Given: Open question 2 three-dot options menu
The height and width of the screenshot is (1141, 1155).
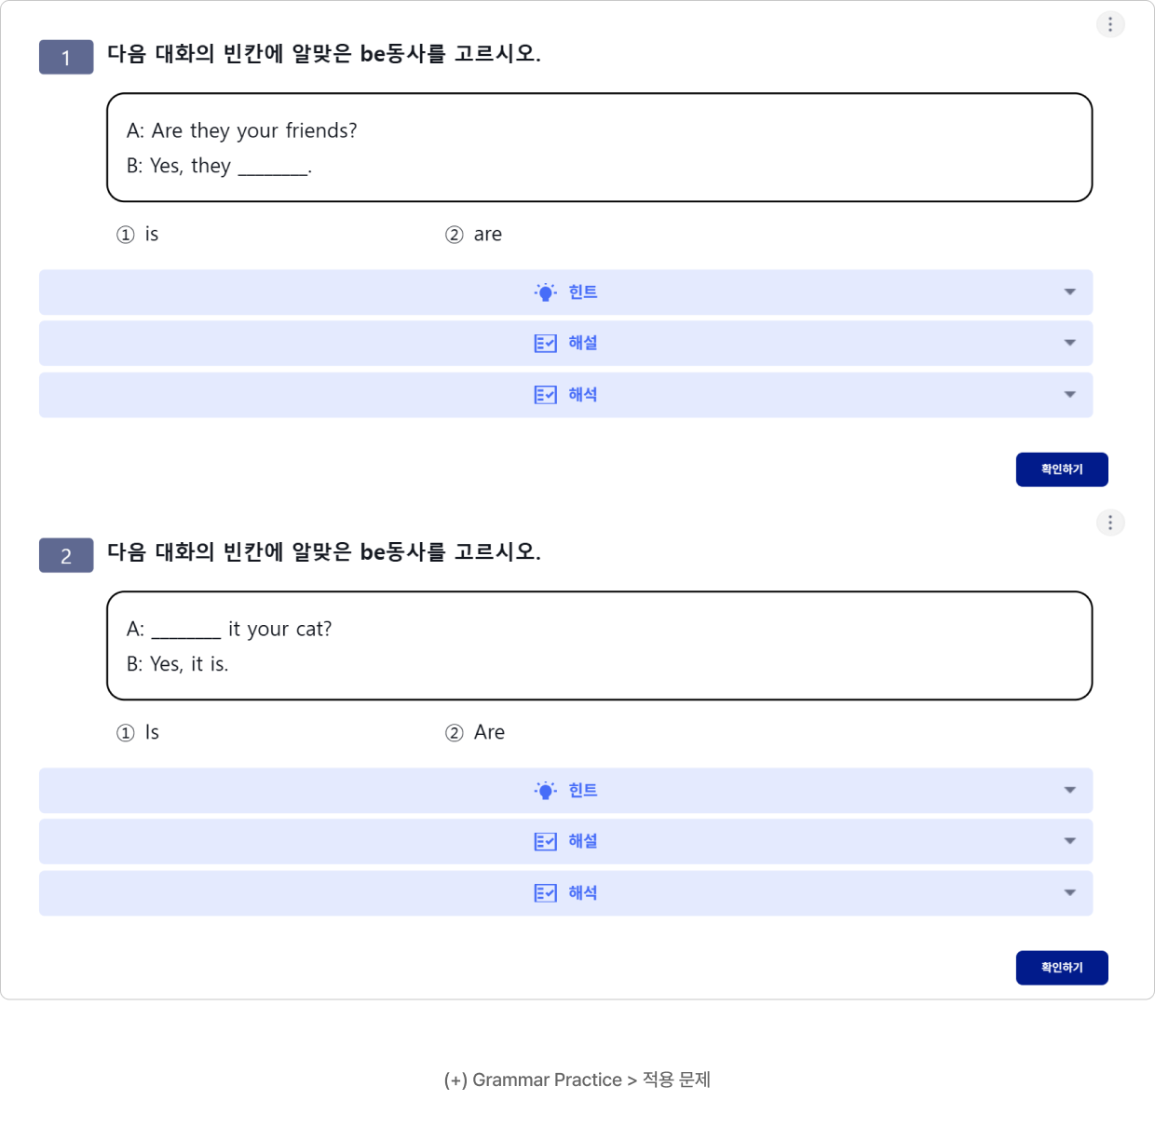Looking at the screenshot, I should [1110, 523].
